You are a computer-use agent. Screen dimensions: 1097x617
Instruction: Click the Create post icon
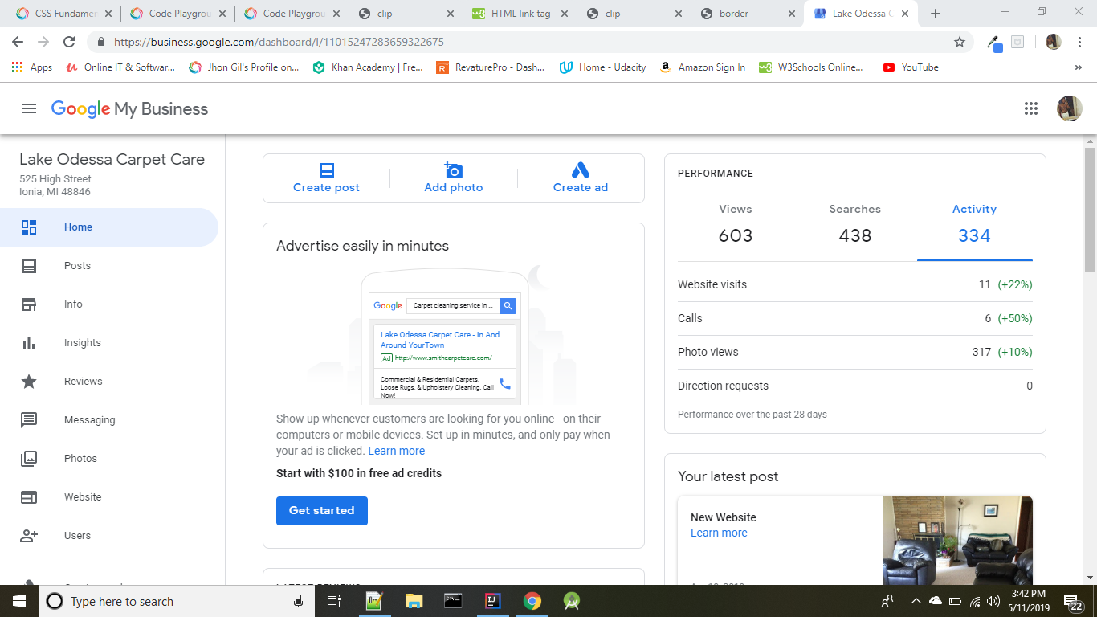pos(326,170)
